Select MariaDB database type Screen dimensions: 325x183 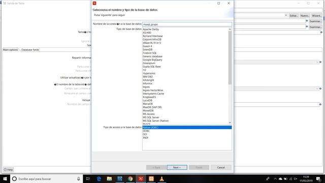(148, 104)
